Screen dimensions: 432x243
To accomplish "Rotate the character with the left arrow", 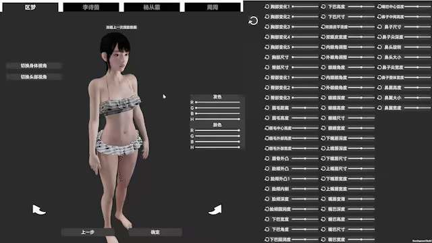I will (x=39, y=209).
